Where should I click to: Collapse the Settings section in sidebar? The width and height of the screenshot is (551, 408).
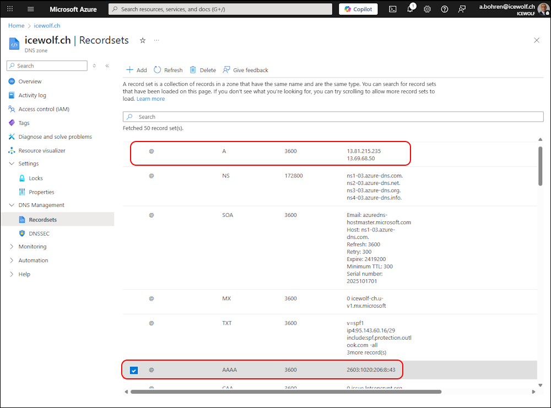(12, 164)
